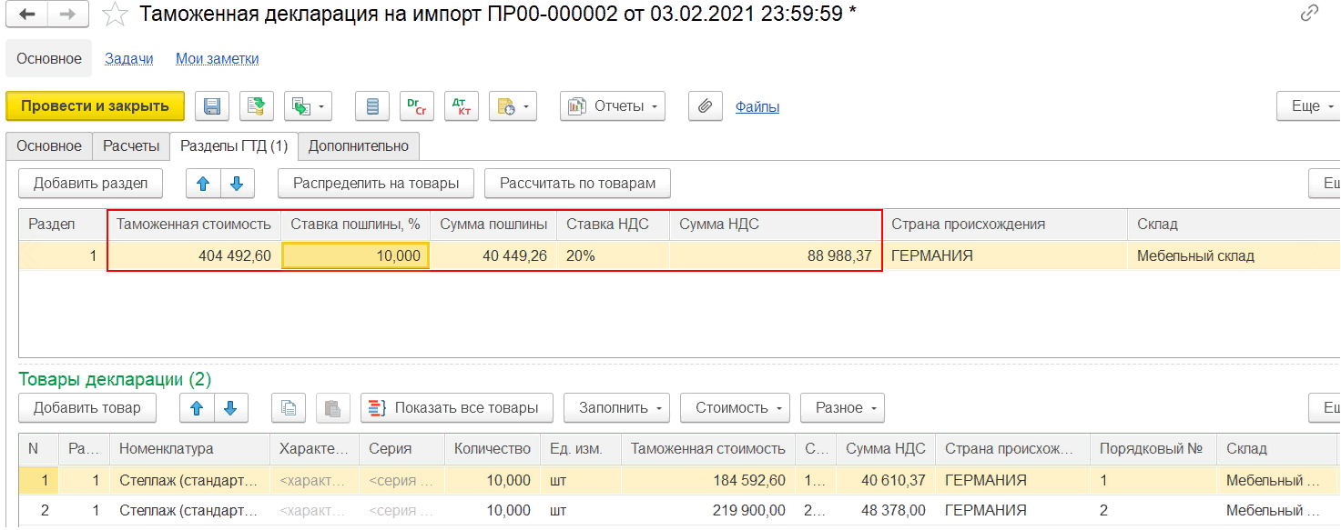
Task: Open the Дополнительно tab
Action: click(359, 145)
